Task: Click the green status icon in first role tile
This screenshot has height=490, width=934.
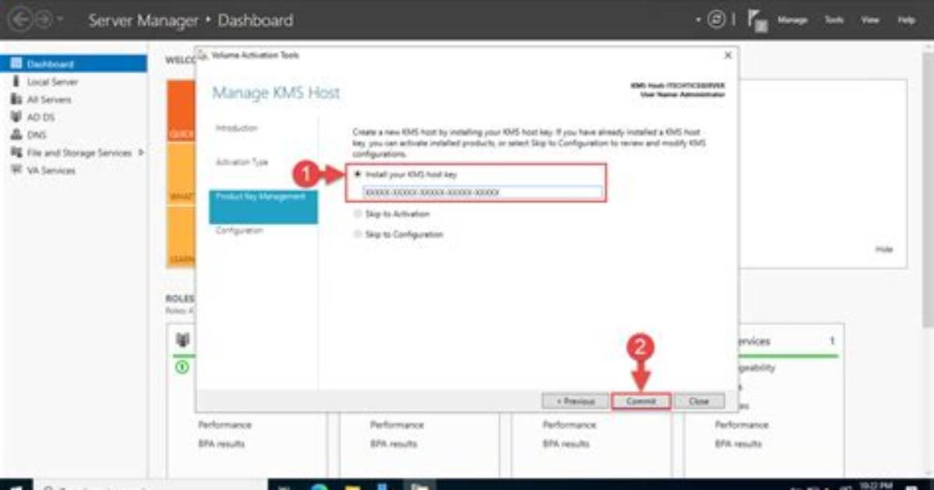Action: (x=182, y=367)
